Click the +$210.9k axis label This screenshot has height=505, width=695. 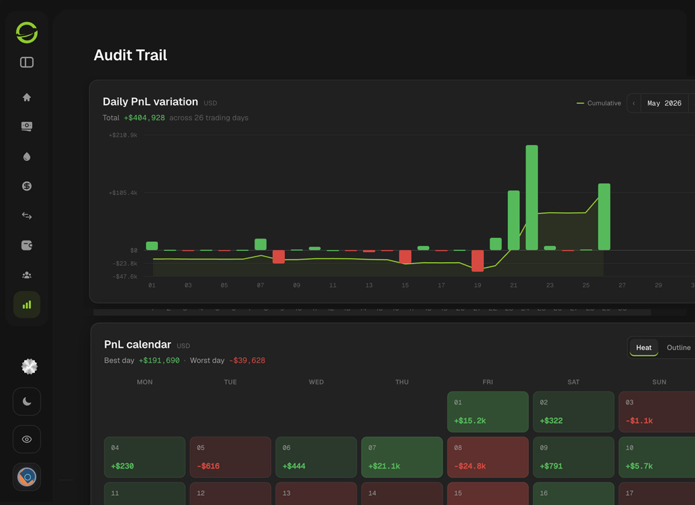point(123,135)
